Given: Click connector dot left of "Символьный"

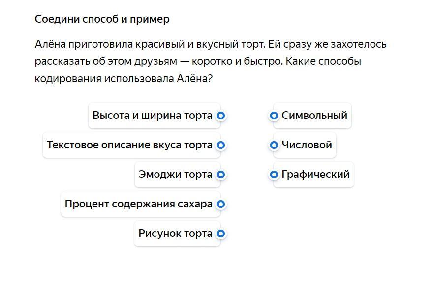Looking at the screenshot, I should 274,116.
